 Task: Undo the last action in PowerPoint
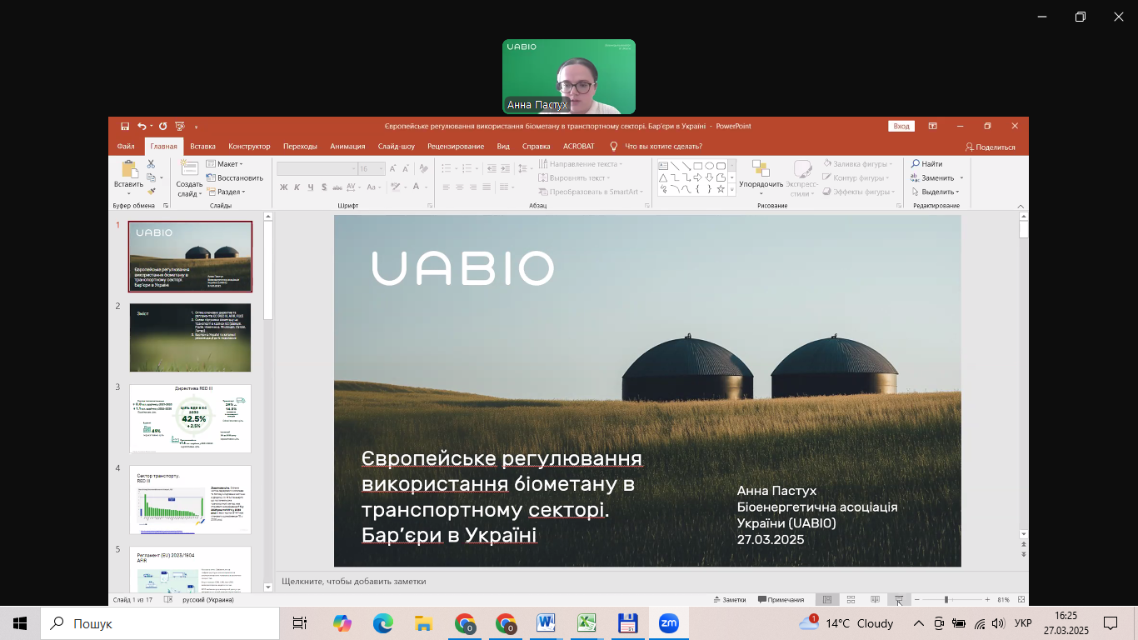pos(142,127)
